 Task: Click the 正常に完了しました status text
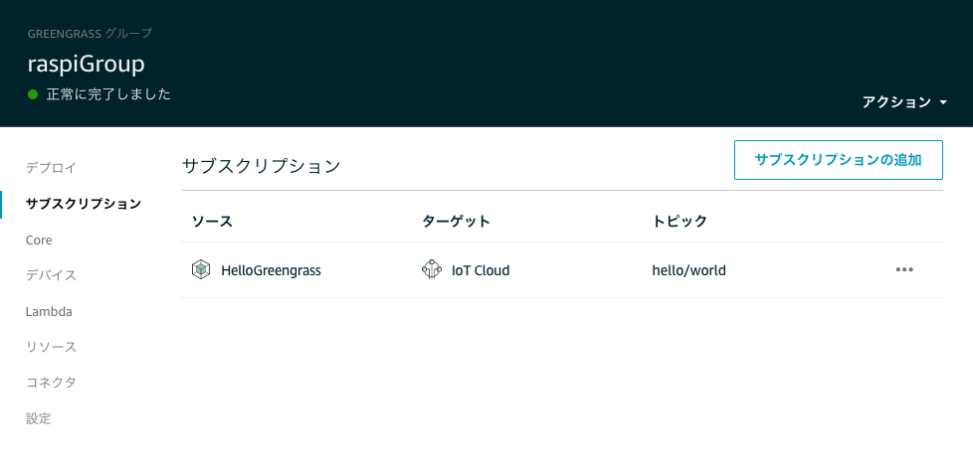(108, 94)
